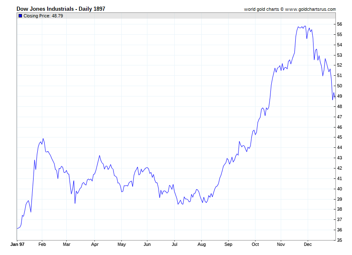Image resolution: width=352 pixels, height=255 pixels.
Task: Click the late November price peak near 56
Action: [x=305, y=26]
